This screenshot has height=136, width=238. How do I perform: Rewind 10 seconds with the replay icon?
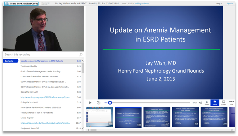99,103
